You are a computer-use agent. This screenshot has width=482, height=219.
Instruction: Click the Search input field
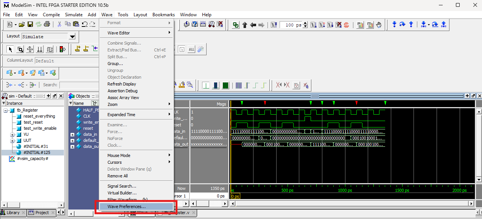pos(79,85)
